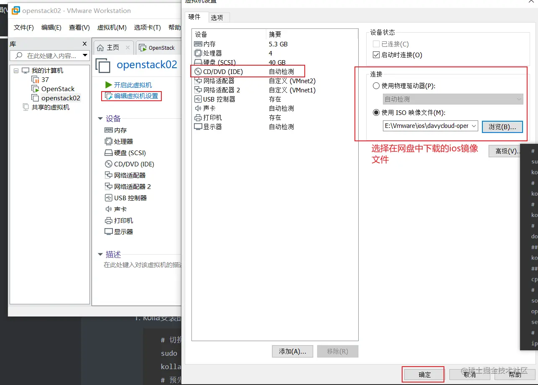
Task: Click the network adapter 2 icon in dialog
Action: coord(198,90)
